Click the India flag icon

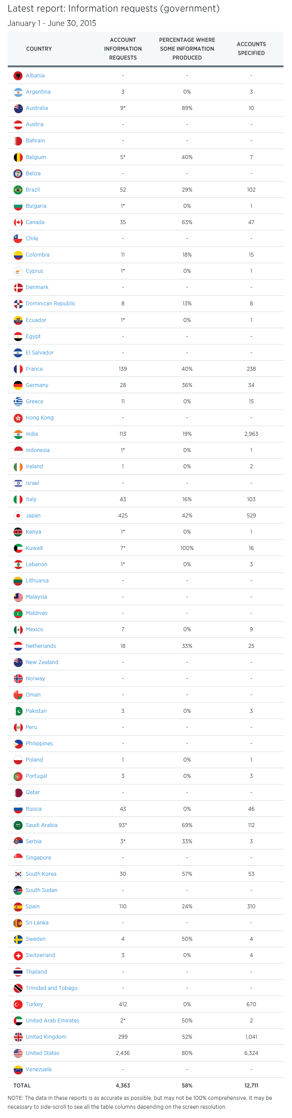[x=18, y=434]
